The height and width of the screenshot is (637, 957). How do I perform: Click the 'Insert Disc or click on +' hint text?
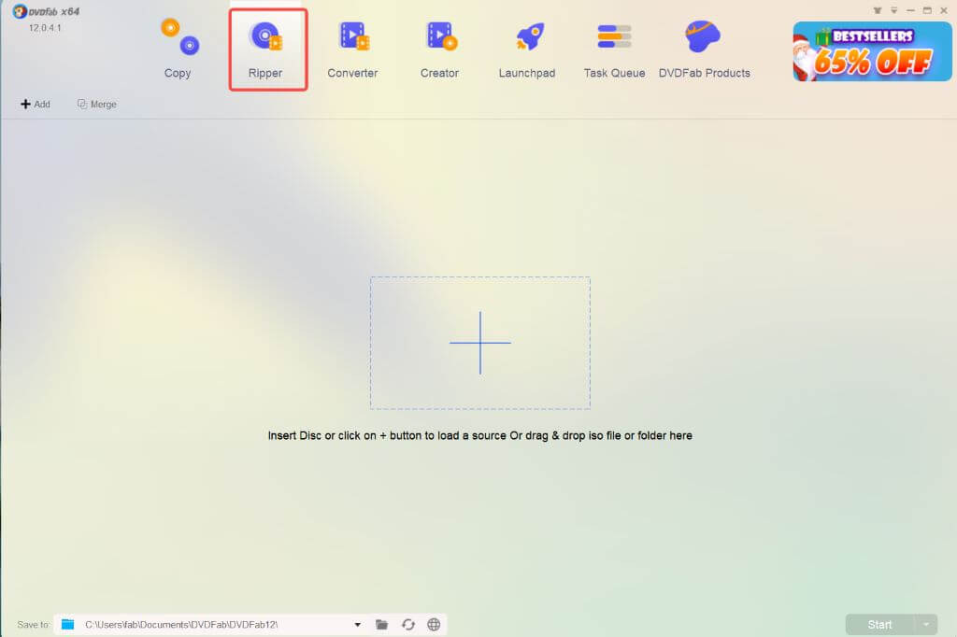click(x=479, y=435)
